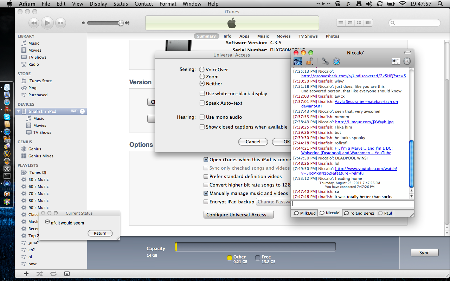Click the iTunes play button
Screen dimensions: 450x281
click(x=47, y=23)
